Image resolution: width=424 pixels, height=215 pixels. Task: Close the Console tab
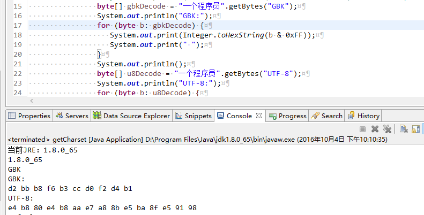259,116
